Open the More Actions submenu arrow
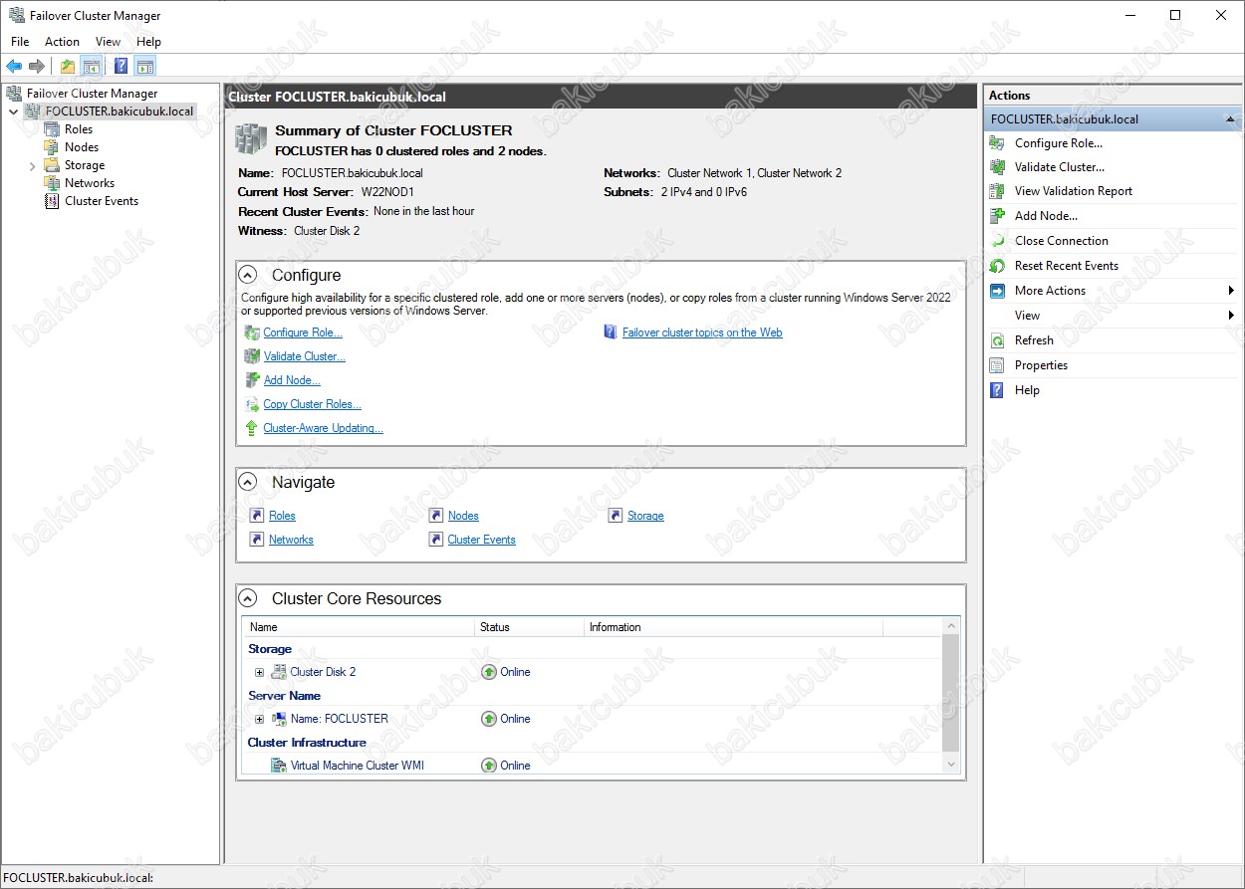This screenshot has width=1245, height=889. (1232, 291)
